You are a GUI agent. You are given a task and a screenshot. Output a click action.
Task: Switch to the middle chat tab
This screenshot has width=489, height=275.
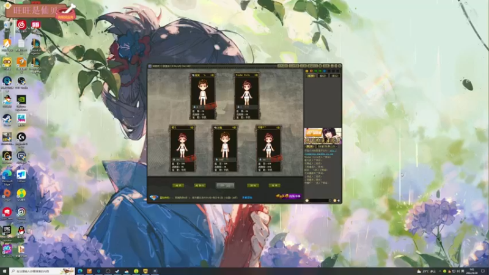(323, 76)
